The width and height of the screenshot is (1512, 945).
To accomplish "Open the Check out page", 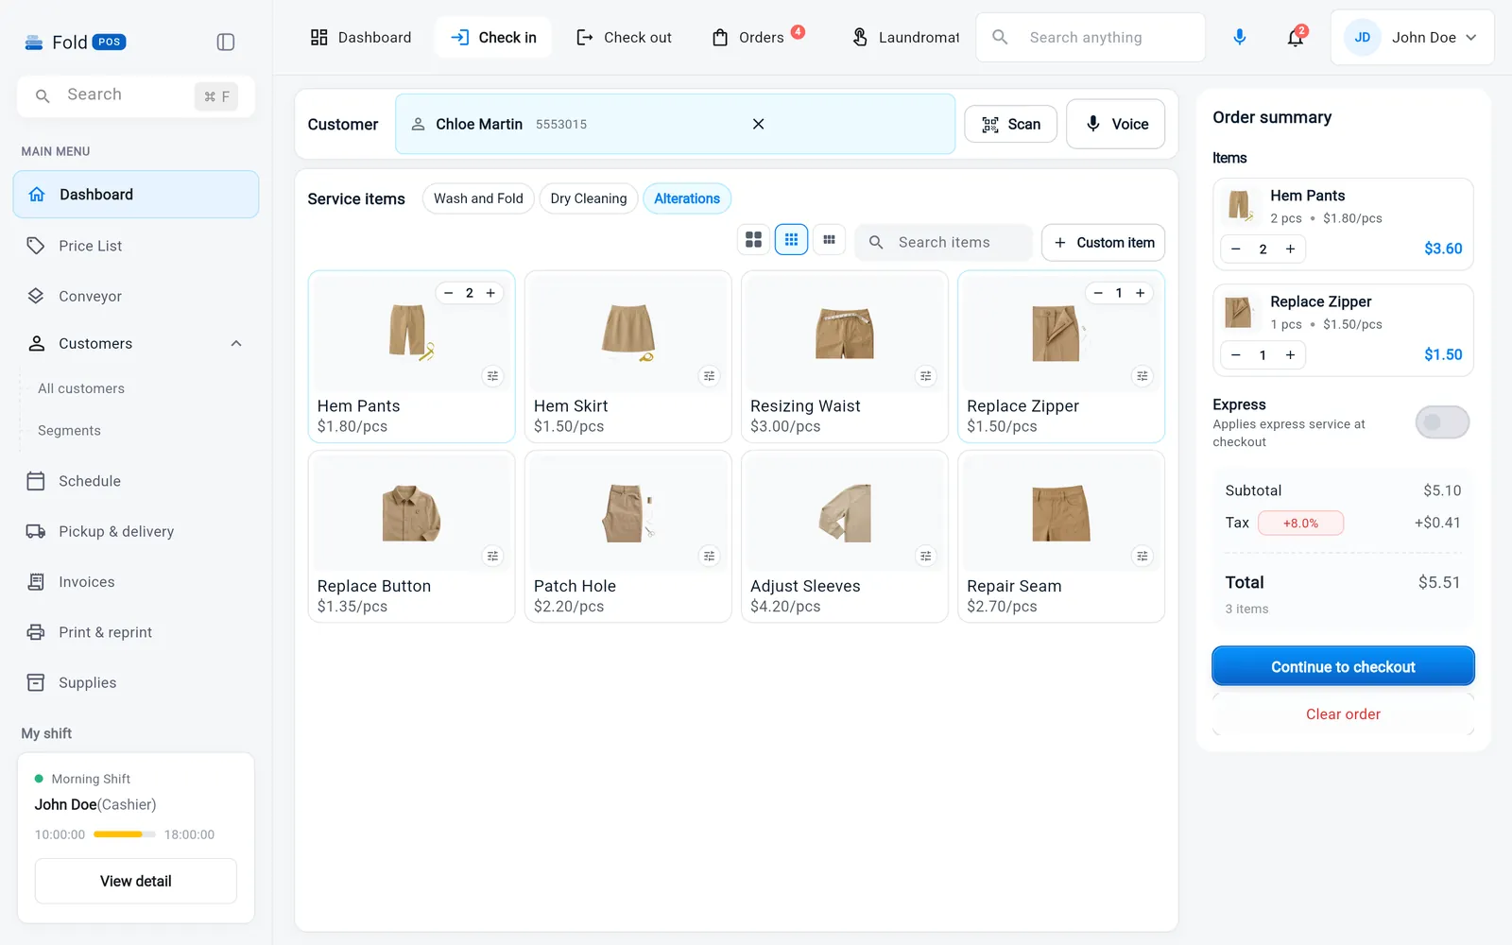I will pyautogui.click(x=625, y=37).
